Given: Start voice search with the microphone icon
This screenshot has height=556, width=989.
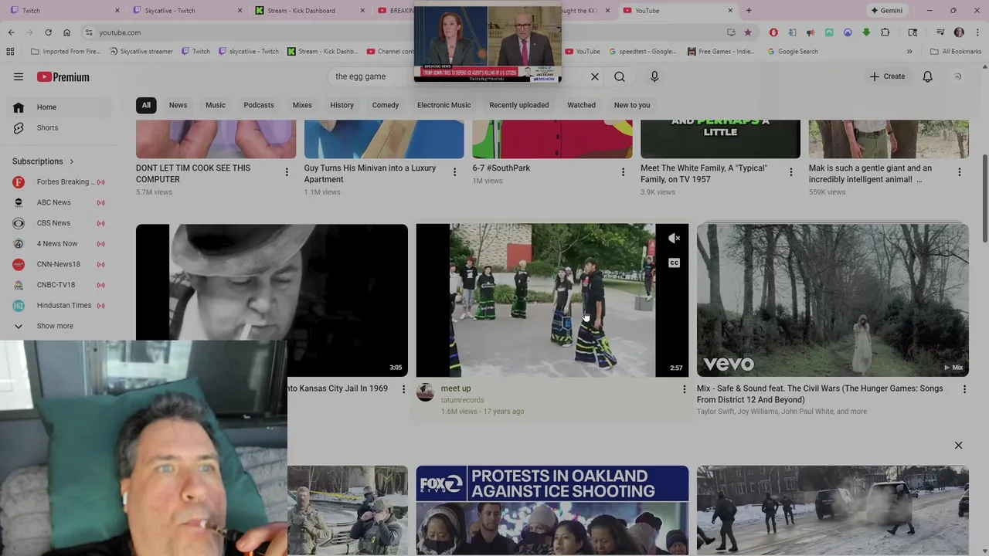Looking at the screenshot, I should click(x=654, y=76).
